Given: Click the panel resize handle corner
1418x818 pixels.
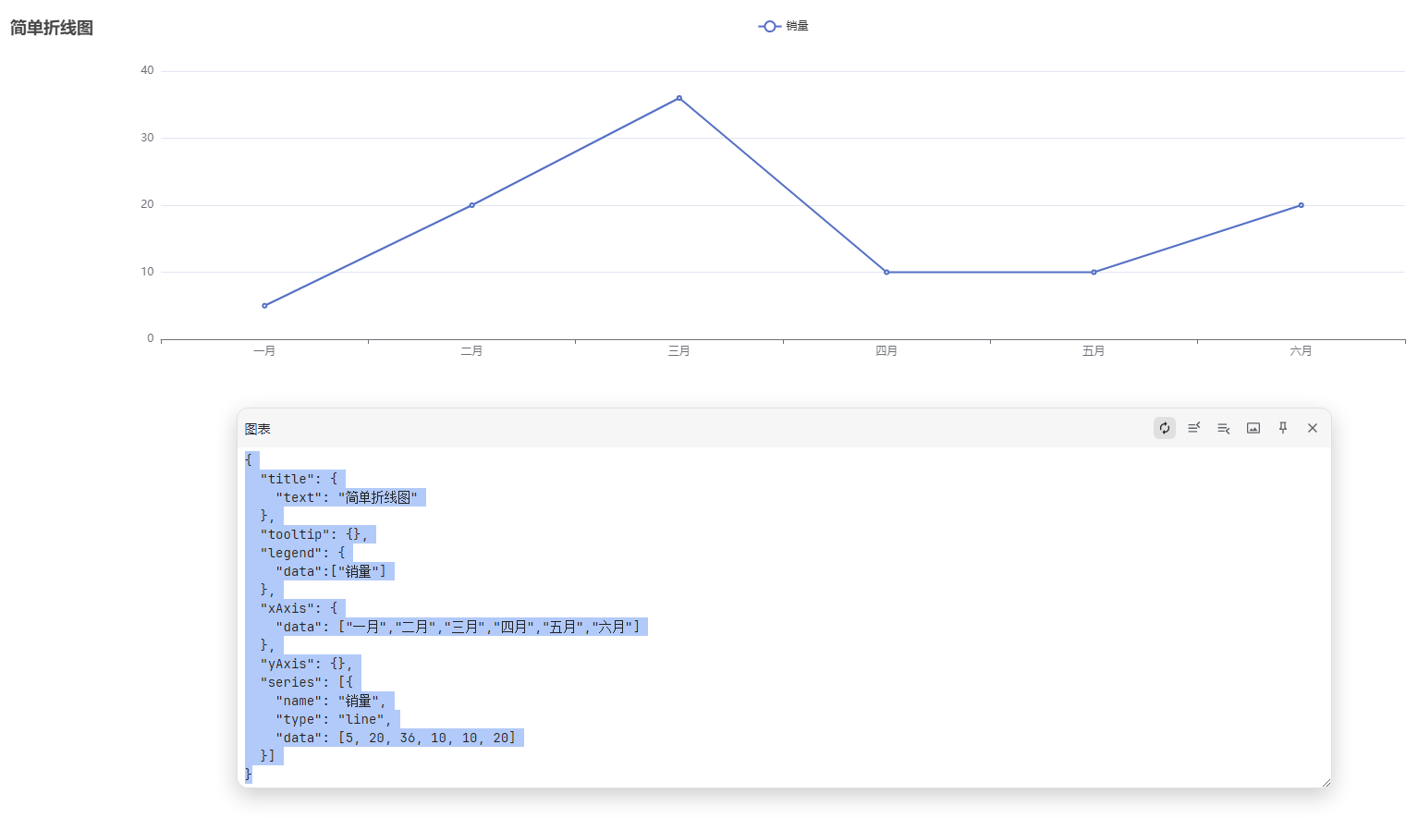Looking at the screenshot, I should (1326, 783).
